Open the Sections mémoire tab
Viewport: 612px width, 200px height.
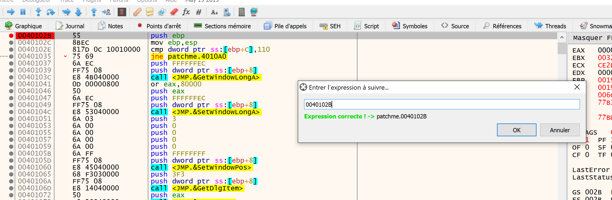tap(222, 26)
